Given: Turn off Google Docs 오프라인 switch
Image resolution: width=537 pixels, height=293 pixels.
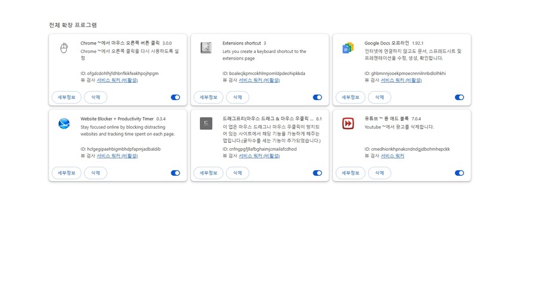Looking at the screenshot, I should coord(459,98).
